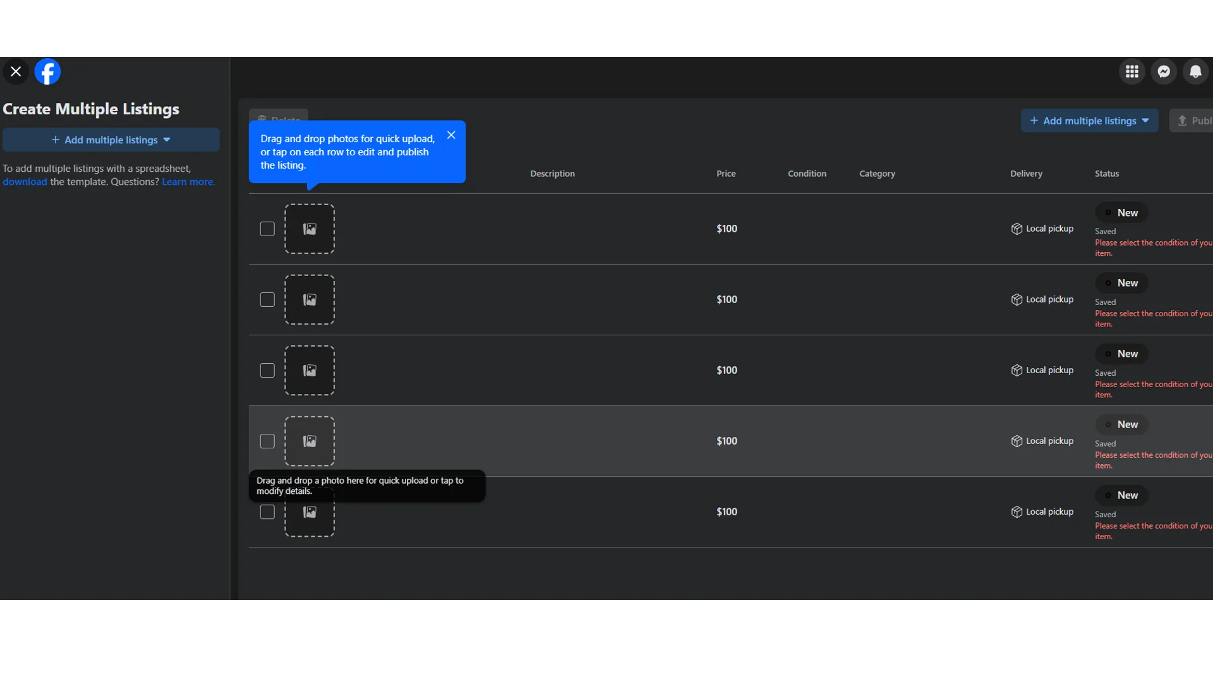Click the Facebook logo icon

pyautogui.click(x=47, y=72)
